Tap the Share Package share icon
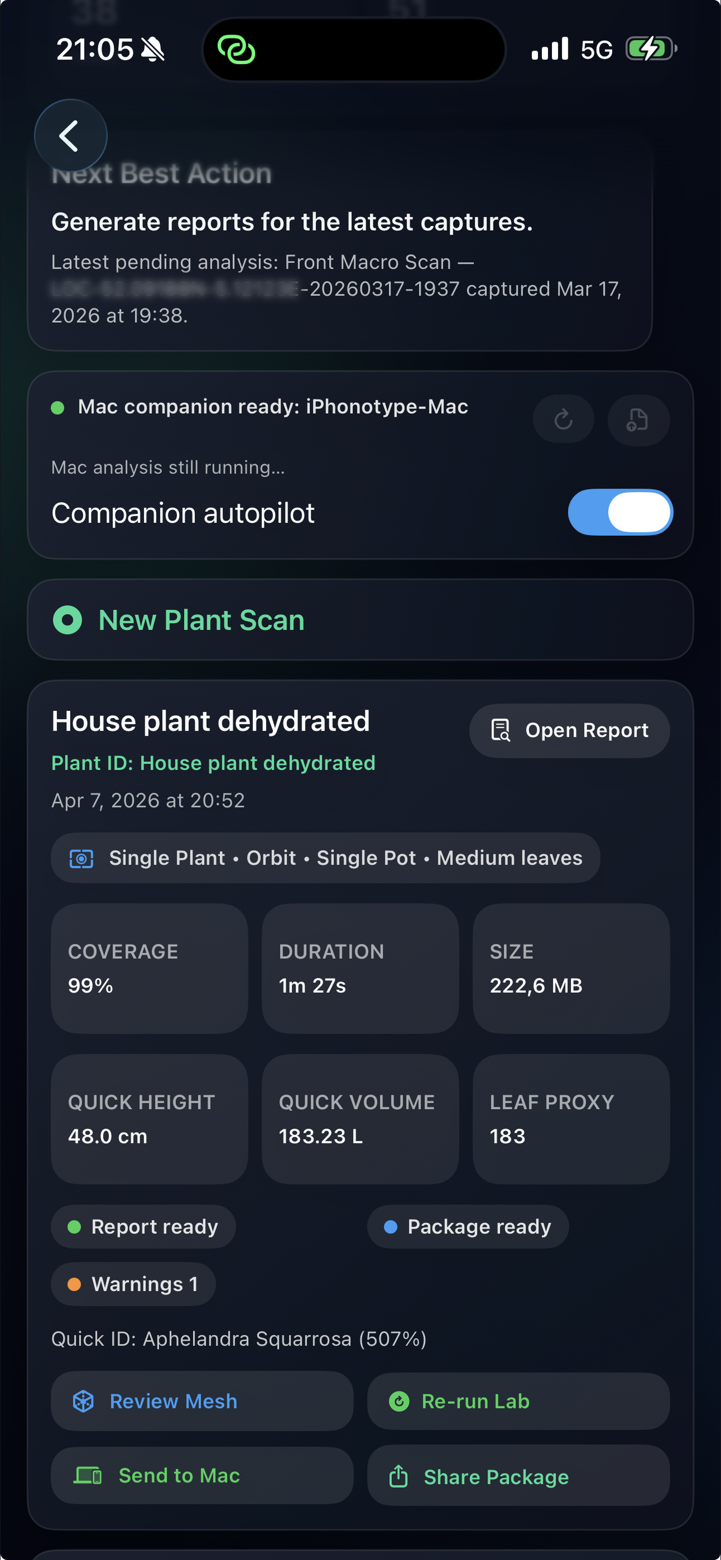The height and width of the screenshot is (1560, 721). click(398, 1476)
